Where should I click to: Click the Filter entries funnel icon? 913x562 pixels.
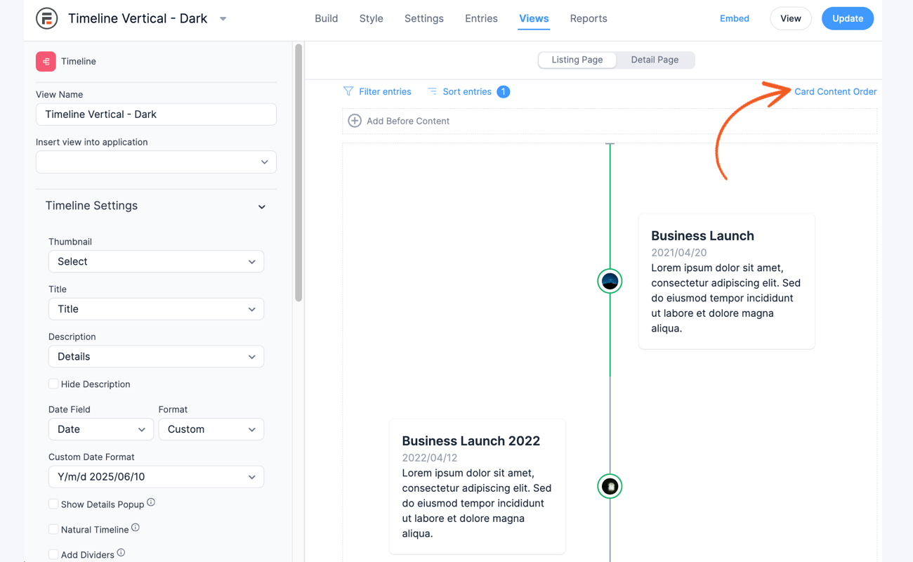click(x=348, y=91)
